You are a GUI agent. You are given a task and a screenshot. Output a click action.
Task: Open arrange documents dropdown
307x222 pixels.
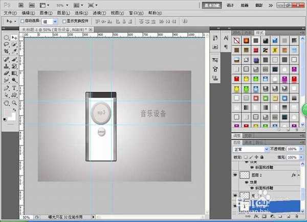coord(78,5)
